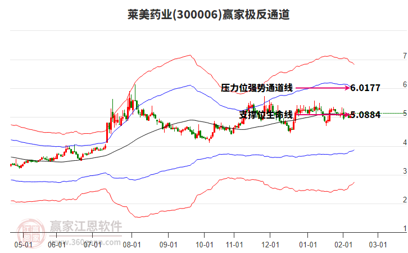This screenshot has height=253, width=408.
Task: Click the chart title 莱美药业(300006)赢家极反通道
Action: point(208,15)
